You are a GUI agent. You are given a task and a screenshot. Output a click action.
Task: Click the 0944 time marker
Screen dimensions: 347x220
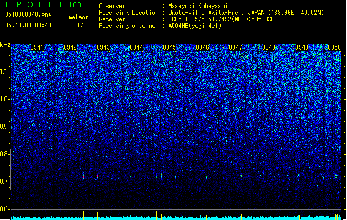(136, 47)
